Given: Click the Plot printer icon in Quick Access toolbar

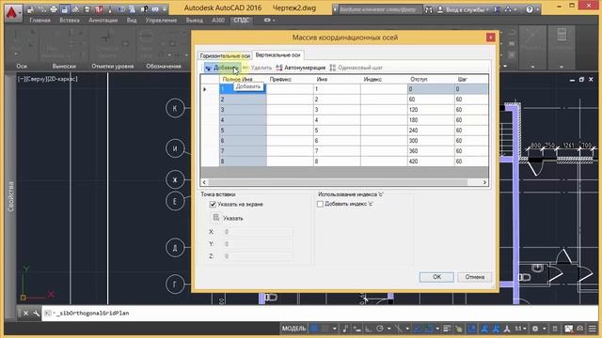Looking at the screenshot, I should [x=54, y=9].
